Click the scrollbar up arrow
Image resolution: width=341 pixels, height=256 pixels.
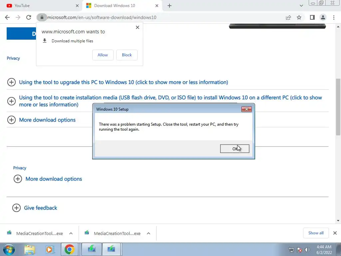pos(338,27)
